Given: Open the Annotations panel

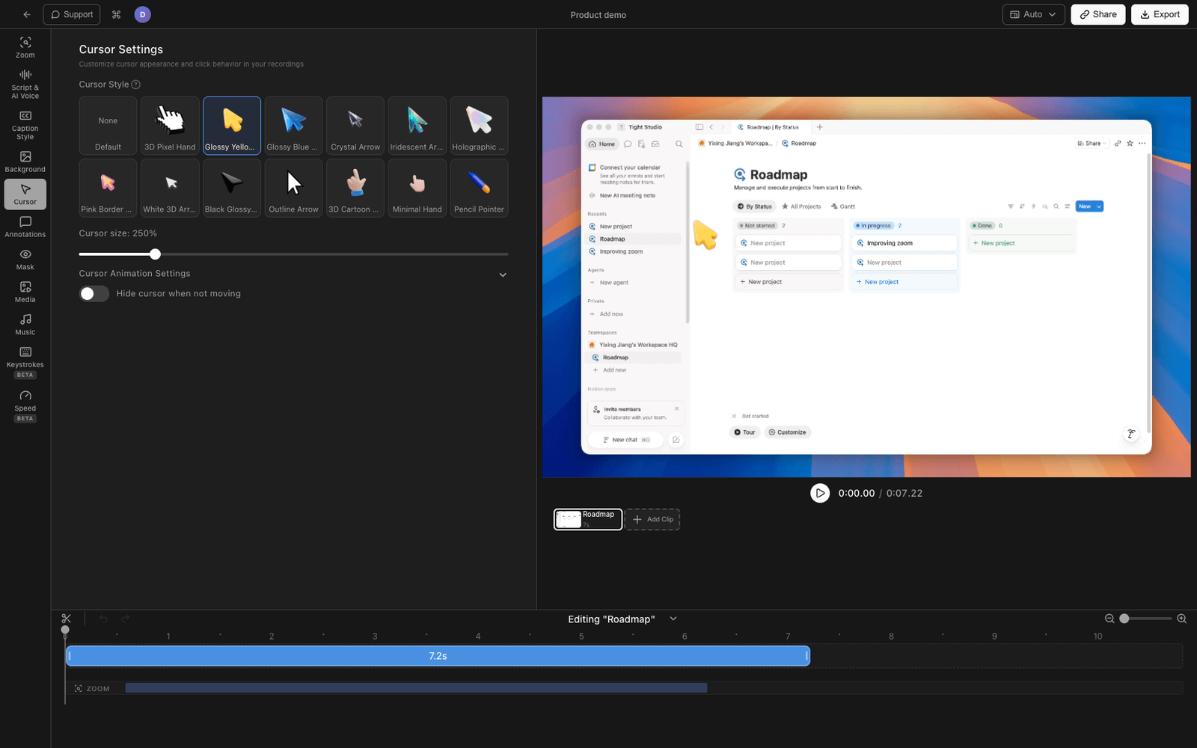Looking at the screenshot, I should point(25,227).
